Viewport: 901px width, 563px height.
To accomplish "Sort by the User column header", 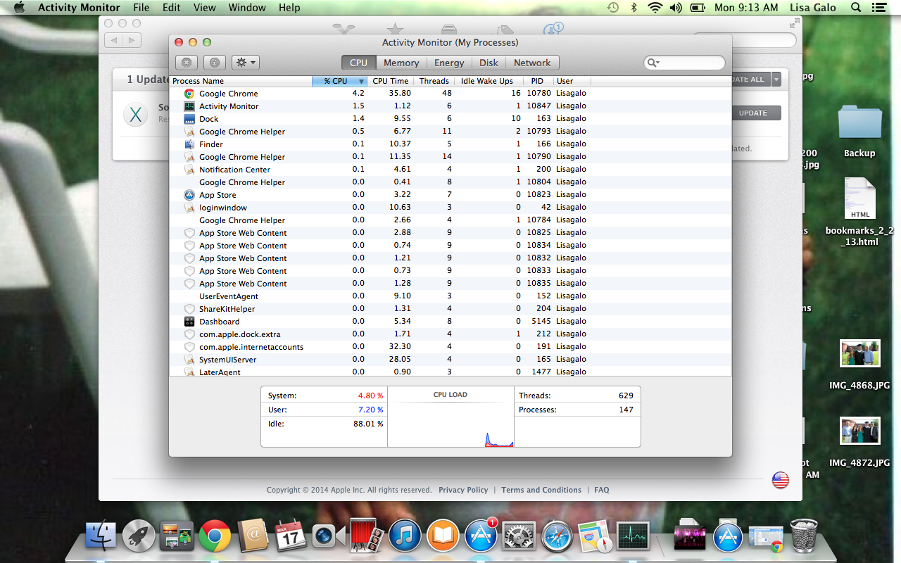I will 572,81.
